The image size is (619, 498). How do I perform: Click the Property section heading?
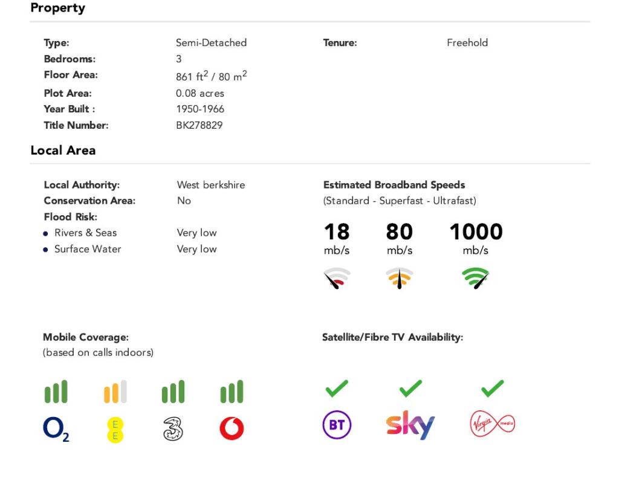(57, 8)
